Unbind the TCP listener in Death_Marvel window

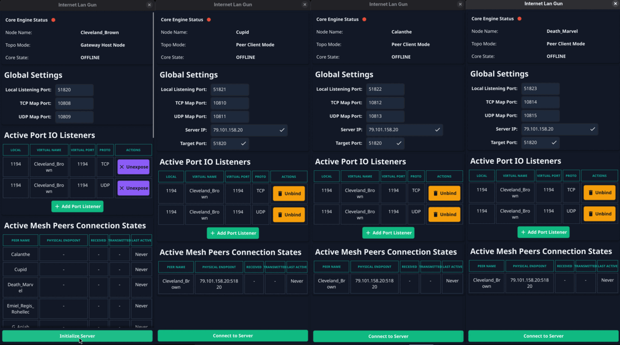pyautogui.click(x=599, y=193)
